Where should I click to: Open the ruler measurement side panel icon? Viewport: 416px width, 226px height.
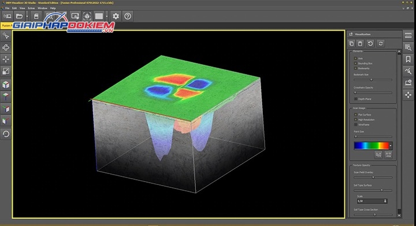click(x=408, y=35)
